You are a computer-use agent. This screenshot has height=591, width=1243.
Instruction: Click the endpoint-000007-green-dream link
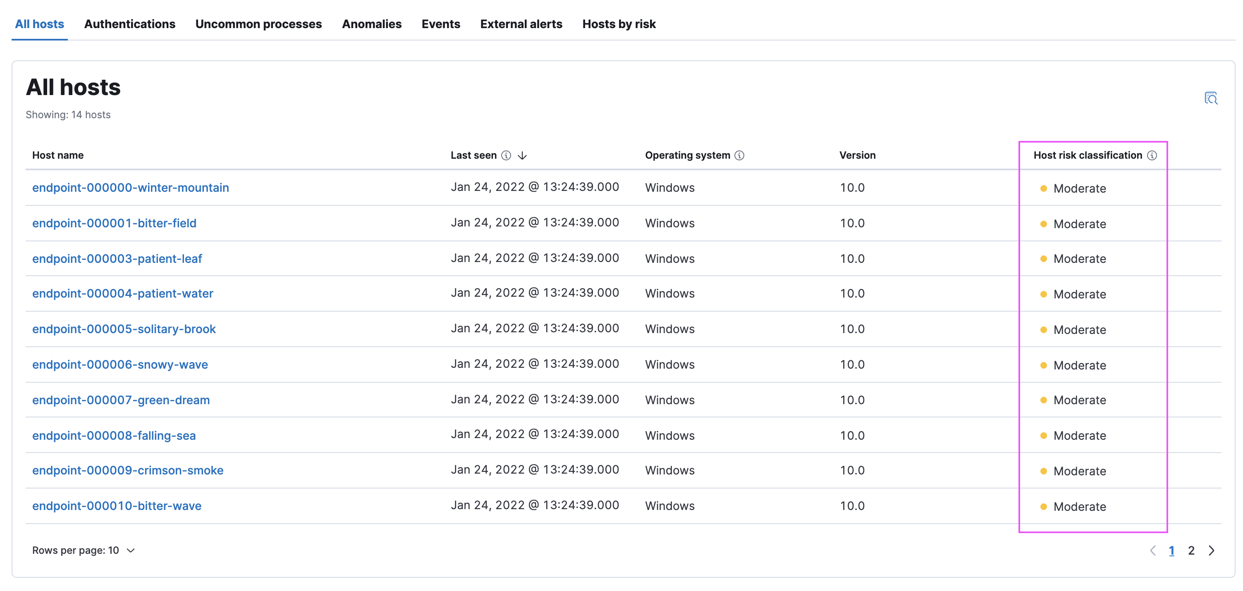[121, 400]
